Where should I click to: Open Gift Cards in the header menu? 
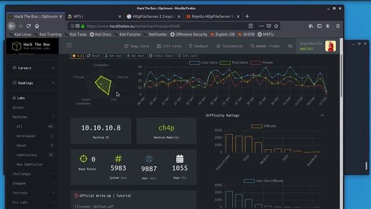click(x=169, y=46)
